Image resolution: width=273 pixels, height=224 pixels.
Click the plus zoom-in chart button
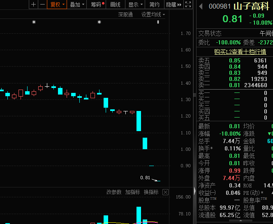pos(34,5)
